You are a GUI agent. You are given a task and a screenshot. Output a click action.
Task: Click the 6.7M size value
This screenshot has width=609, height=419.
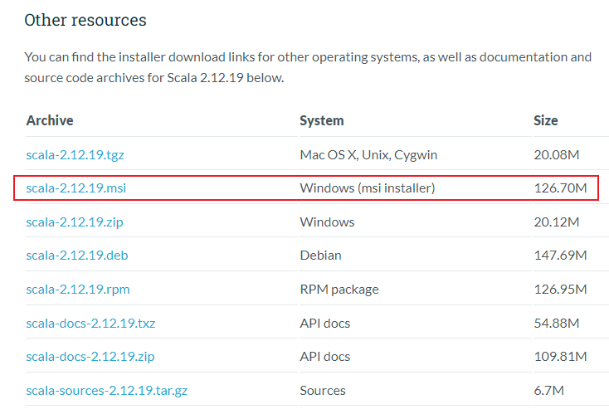(548, 390)
